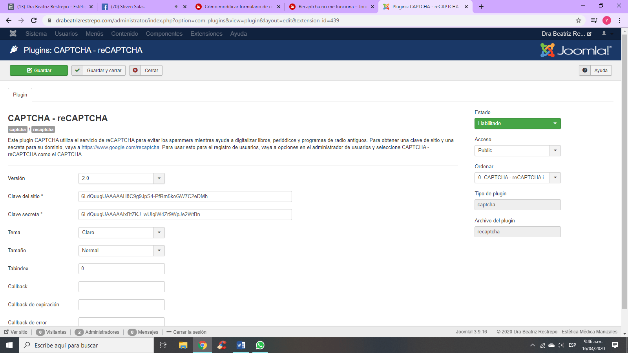
Task: Click the Visitantes counter in footer
Action: click(51, 332)
